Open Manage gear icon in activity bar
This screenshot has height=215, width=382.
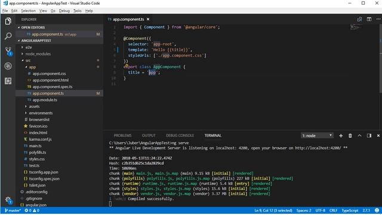8,201
